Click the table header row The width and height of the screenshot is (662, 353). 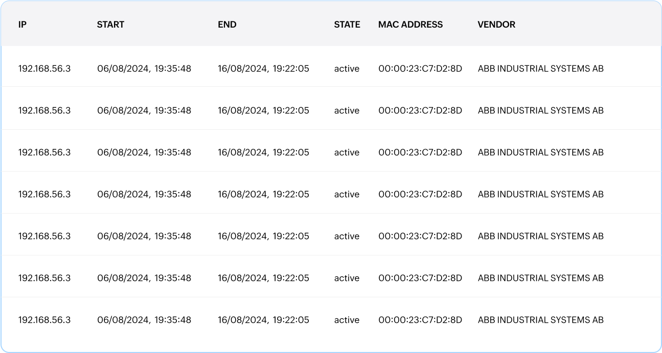pyautogui.click(x=331, y=24)
